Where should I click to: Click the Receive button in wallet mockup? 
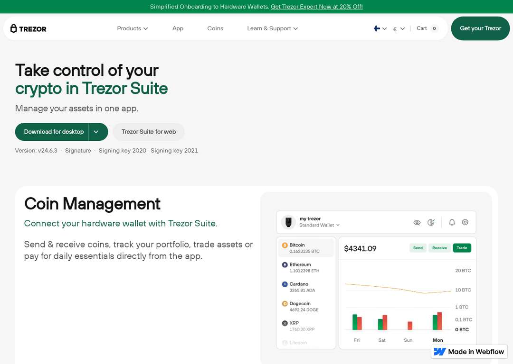439,248
